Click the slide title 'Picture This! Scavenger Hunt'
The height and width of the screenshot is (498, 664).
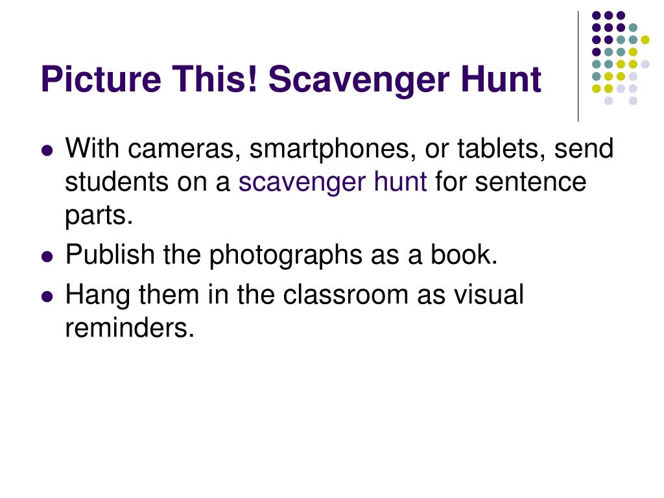(x=291, y=80)
